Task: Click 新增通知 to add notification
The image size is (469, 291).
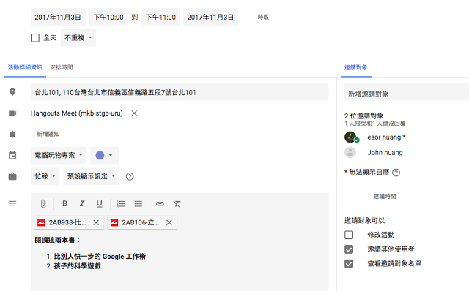Action: point(48,134)
